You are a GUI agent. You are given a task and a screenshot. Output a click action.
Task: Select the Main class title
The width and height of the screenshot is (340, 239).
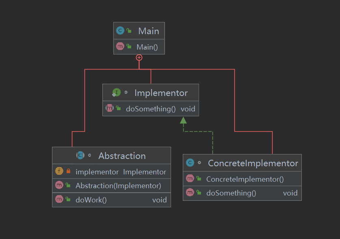(x=148, y=31)
